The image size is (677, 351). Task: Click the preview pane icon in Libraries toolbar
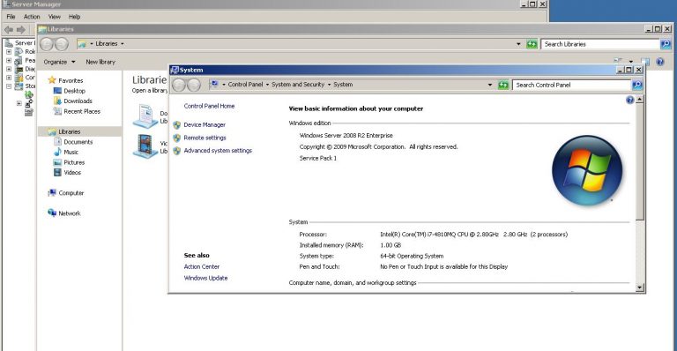pyautogui.click(x=645, y=62)
